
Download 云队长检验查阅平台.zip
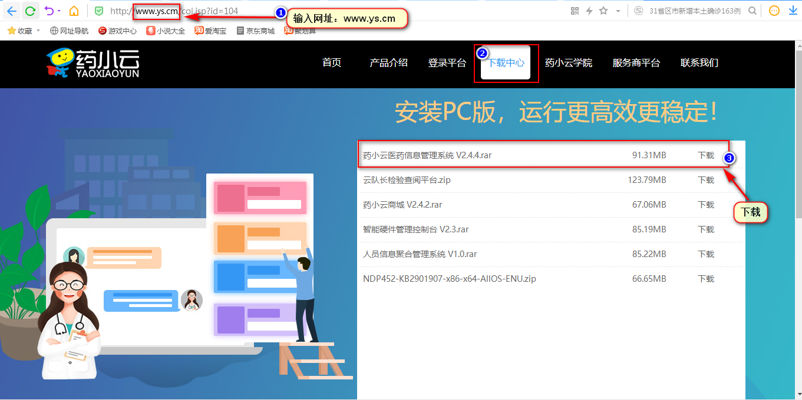click(x=706, y=180)
